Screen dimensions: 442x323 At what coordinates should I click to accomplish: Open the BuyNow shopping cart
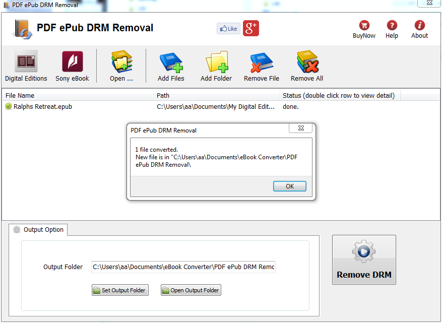pos(364,29)
